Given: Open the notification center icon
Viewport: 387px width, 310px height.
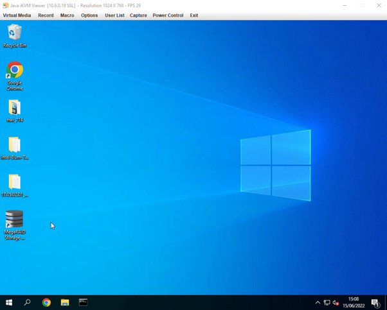Looking at the screenshot, I should point(375,303).
